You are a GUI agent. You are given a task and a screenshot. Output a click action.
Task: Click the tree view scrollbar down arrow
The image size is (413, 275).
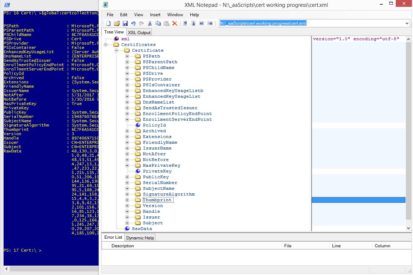[408, 228]
